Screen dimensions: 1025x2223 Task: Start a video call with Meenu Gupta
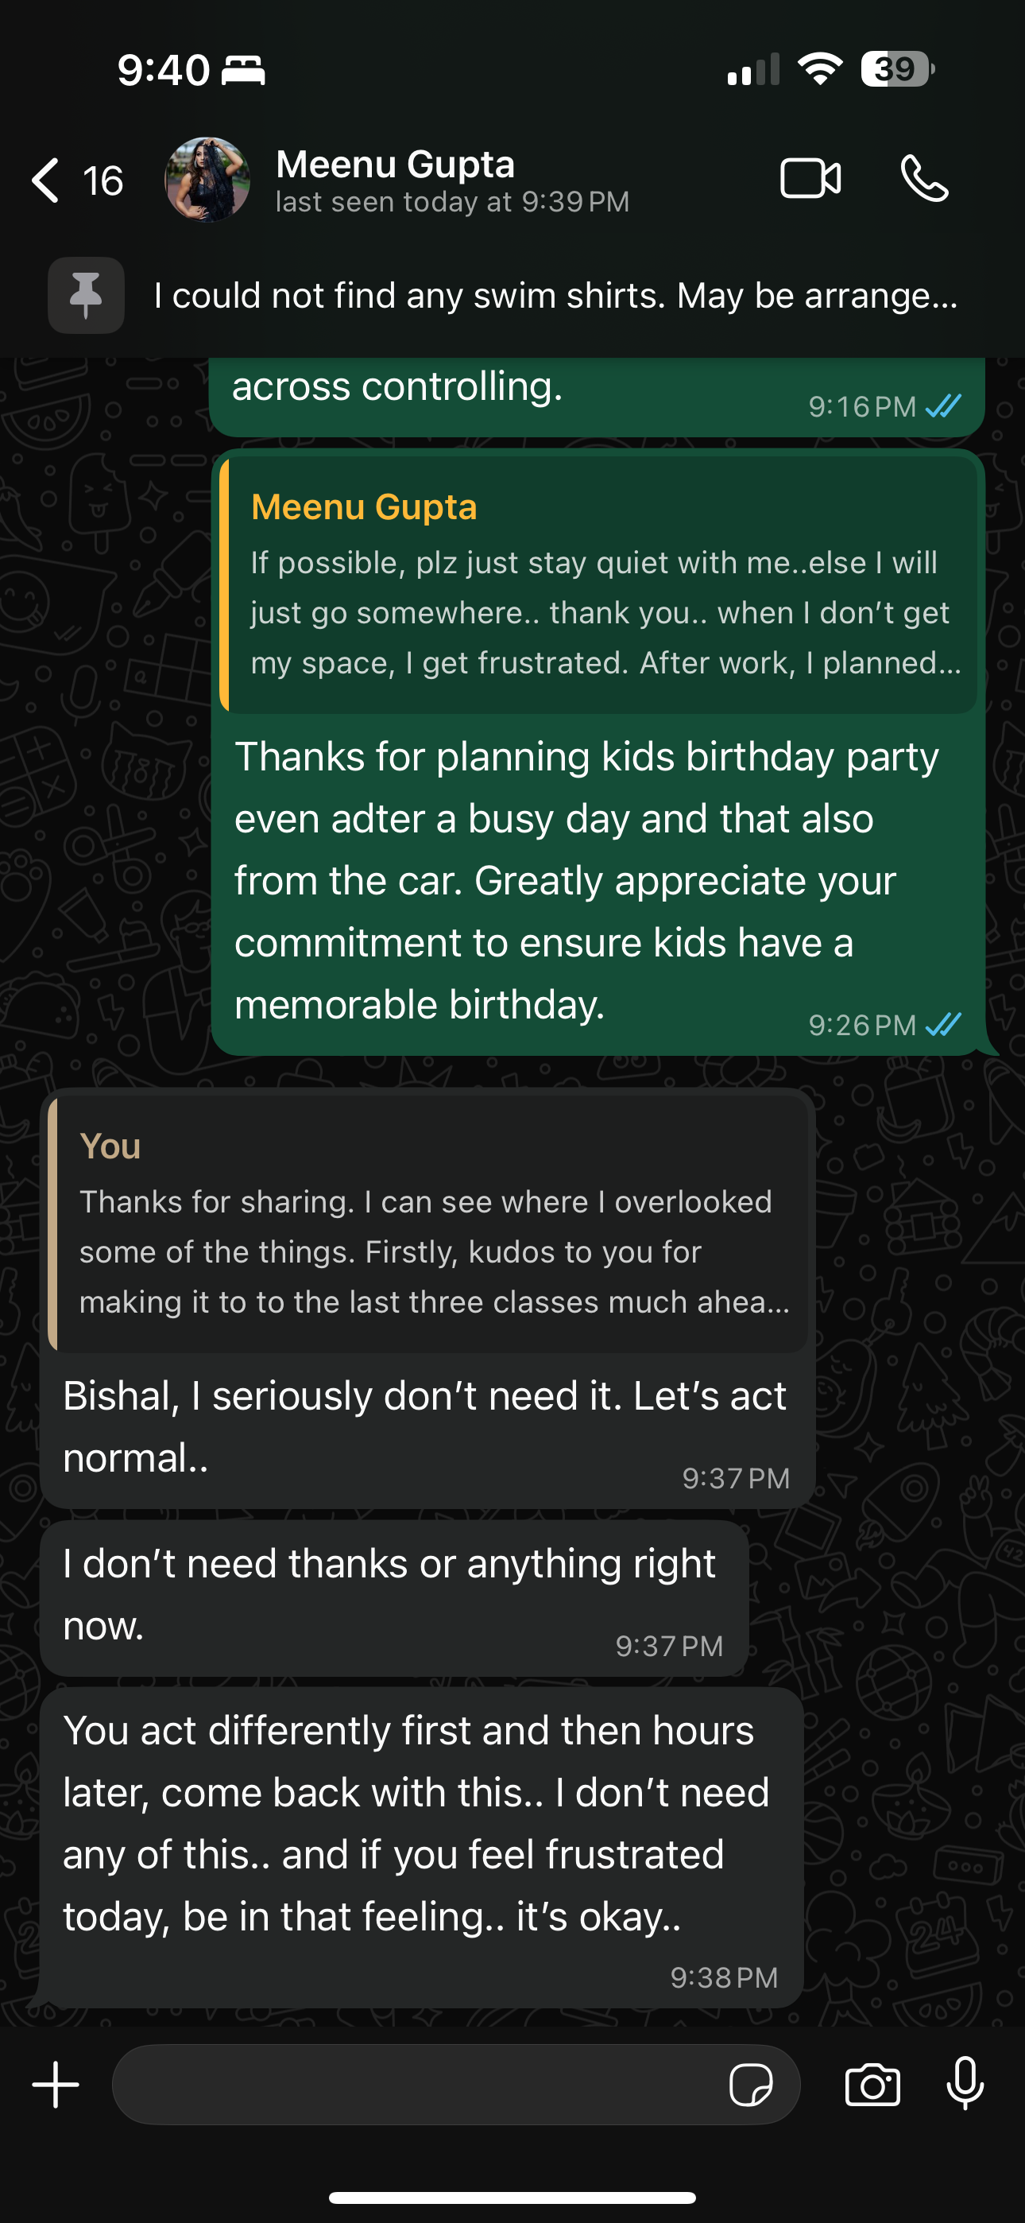(810, 180)
